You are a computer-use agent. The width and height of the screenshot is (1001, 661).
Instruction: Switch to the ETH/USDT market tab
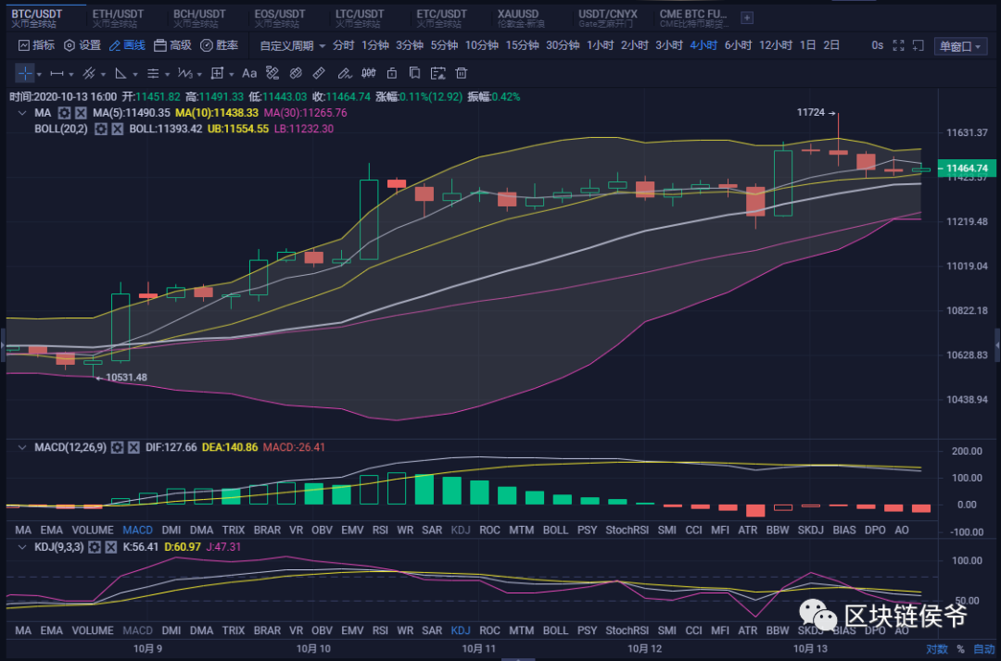tap(117, 17)
